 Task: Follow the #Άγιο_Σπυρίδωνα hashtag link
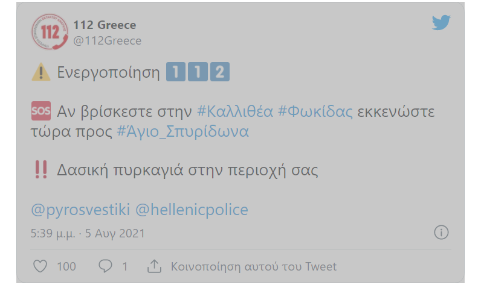click(x=183, y=131)
